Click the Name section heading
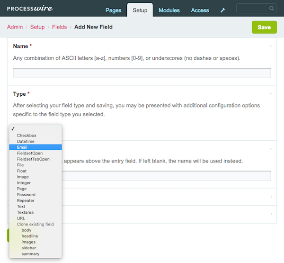The height and width of the screenshot is (263, 284). pos(20,46)
